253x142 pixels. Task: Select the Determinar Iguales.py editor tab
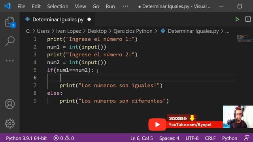click(x=57, y=19)
